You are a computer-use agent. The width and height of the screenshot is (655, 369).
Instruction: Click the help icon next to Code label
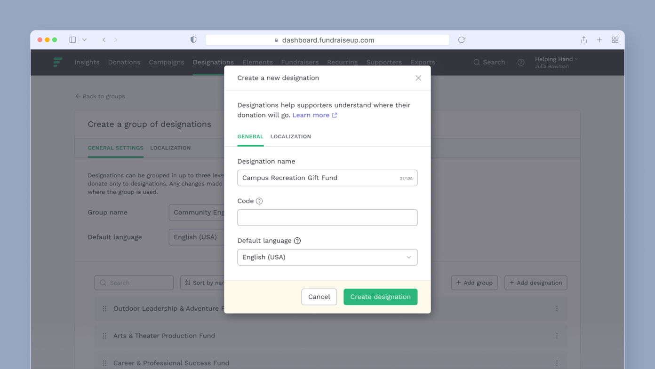(x=260, y=201)
